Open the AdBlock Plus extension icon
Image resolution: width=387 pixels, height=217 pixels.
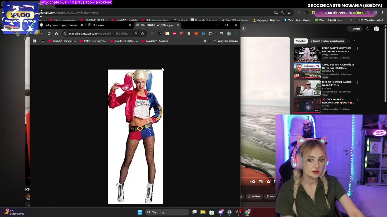174,33
